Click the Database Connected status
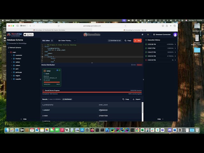Screen dimensions: 204x153 162,34
